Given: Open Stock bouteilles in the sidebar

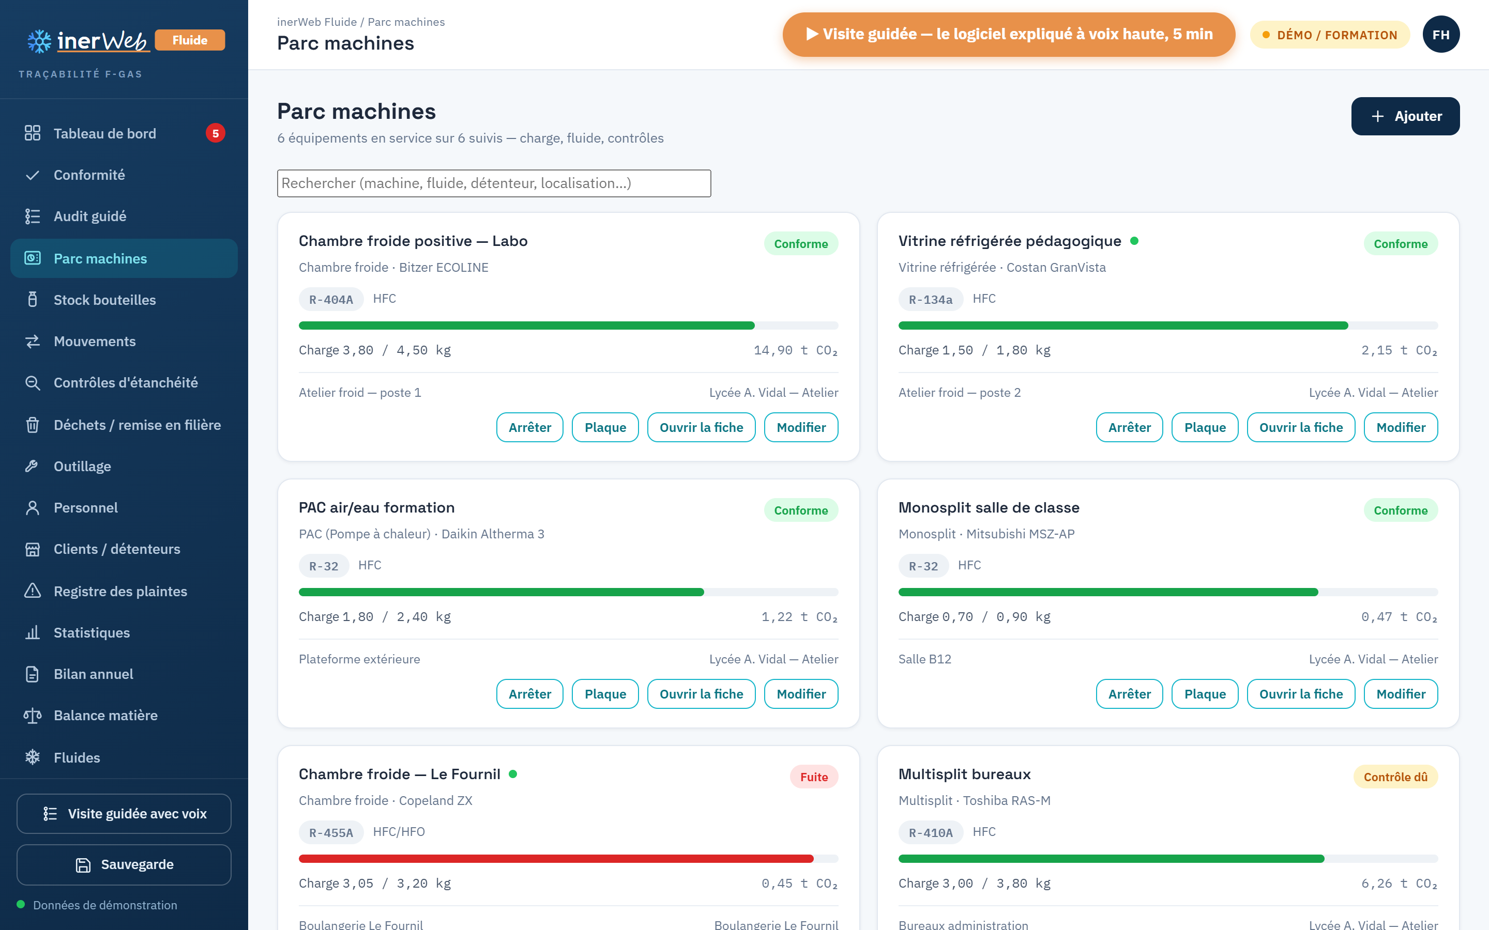Looking at the screenshot, I should tap(124, 300).
